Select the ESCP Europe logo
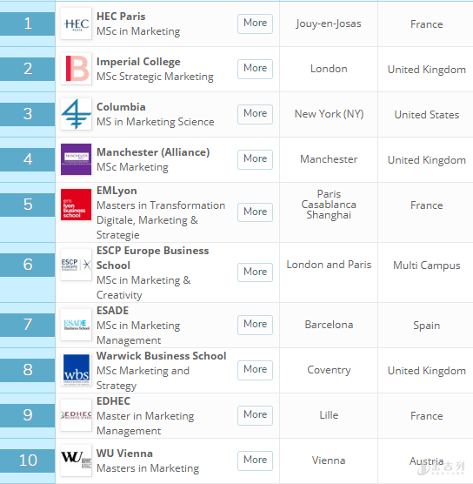 pos(77,265)
